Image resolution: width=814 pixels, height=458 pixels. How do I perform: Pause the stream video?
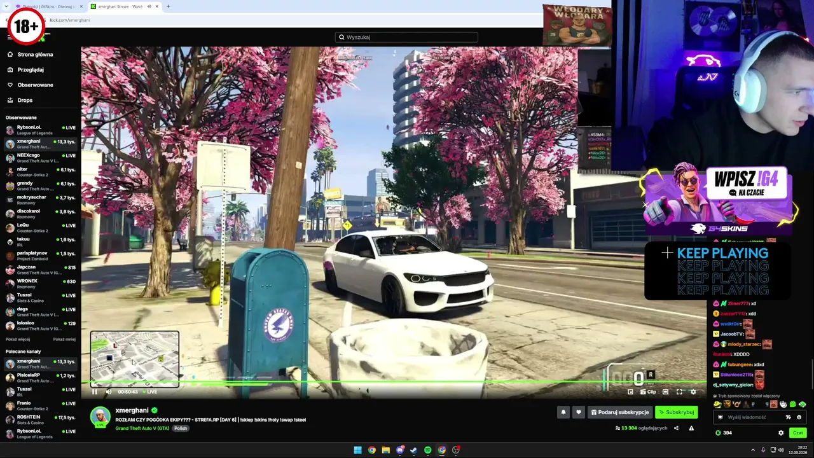(x=95, y=392)
